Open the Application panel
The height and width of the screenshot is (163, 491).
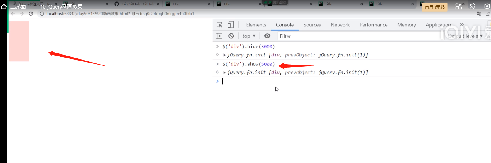(438, 25)
